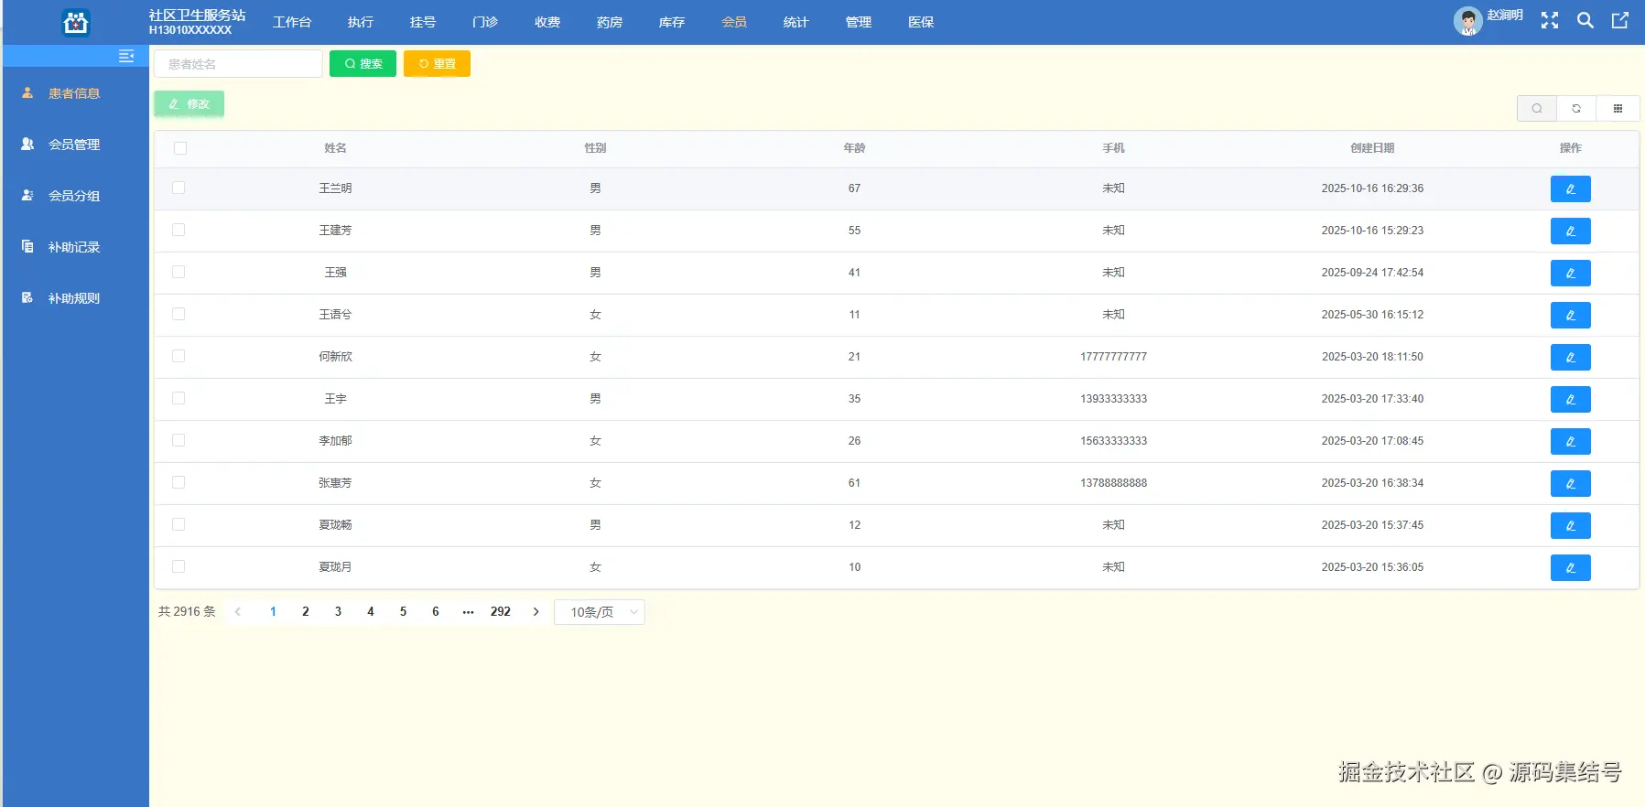This screenshot has height=807, width=1645.
Task: Switch to the 工作台 top menu
Action: coord(292,22)
